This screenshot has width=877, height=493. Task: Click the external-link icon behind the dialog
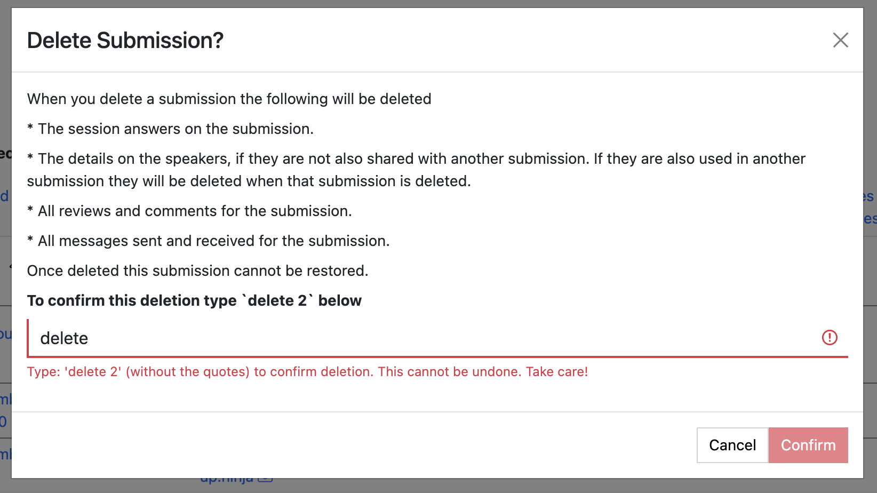click(265, 480)
